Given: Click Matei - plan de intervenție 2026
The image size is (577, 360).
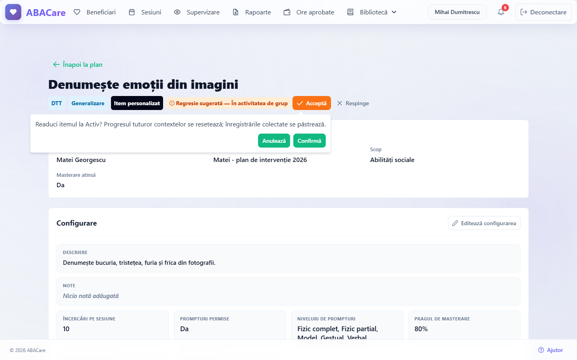Looking at the screenshot, I should [x=260, y=160].
